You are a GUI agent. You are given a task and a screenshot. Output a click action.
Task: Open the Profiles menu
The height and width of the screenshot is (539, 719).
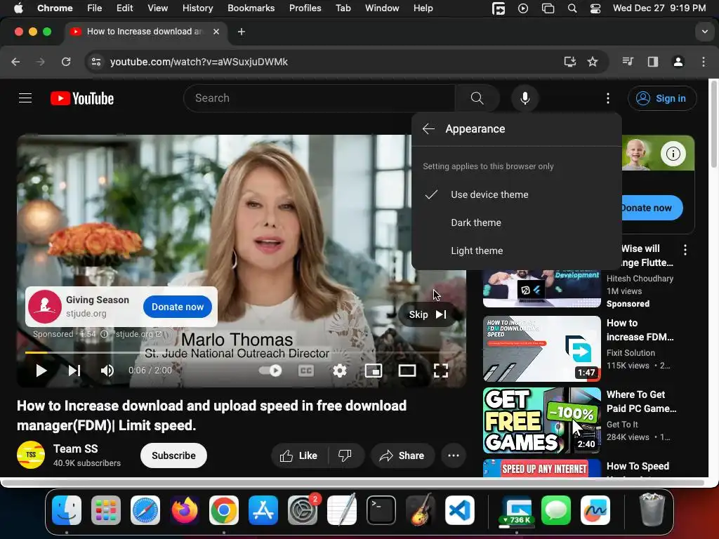coord(305,8)
